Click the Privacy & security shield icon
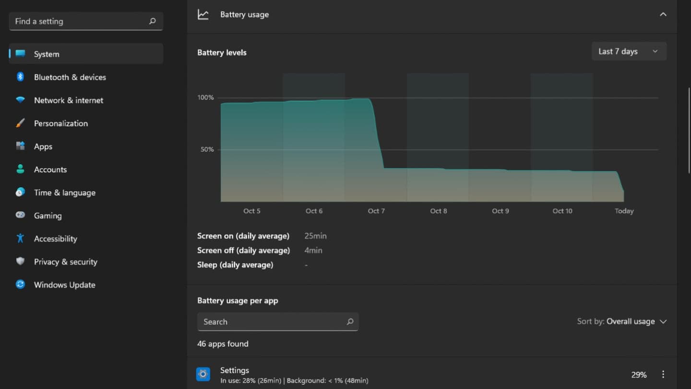This screenshot has width=691, height=389. (x=20, y=261)
